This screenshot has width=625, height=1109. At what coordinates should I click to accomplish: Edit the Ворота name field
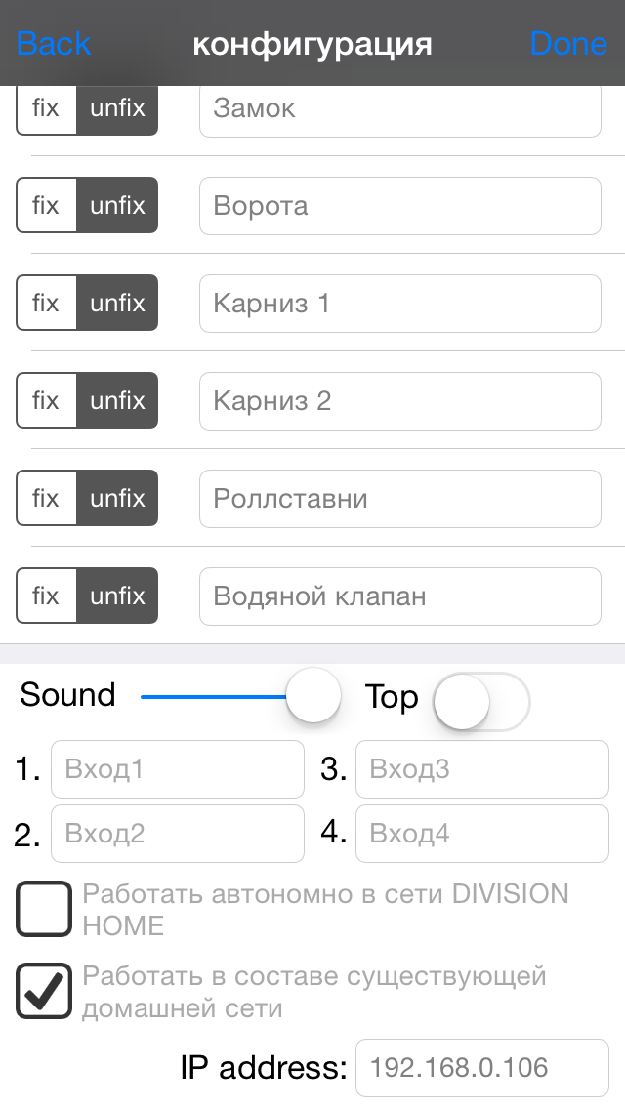(399, 206)
